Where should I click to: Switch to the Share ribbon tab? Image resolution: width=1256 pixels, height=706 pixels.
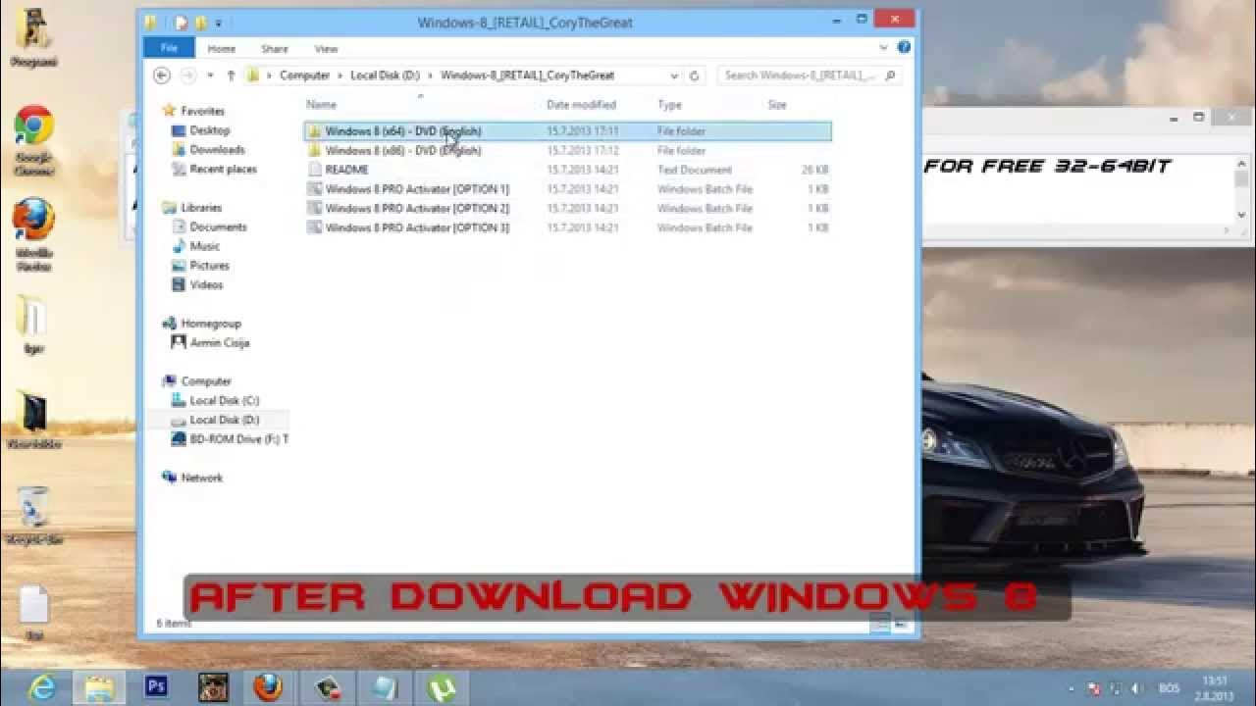(275, 49)
